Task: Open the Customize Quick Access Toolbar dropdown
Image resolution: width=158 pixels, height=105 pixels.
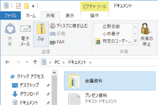Action: (x=33, y=6)
